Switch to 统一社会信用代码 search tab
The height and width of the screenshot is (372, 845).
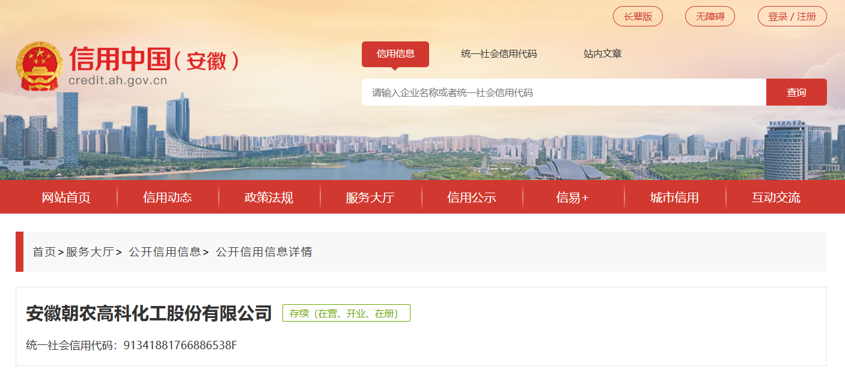point(499,53)
